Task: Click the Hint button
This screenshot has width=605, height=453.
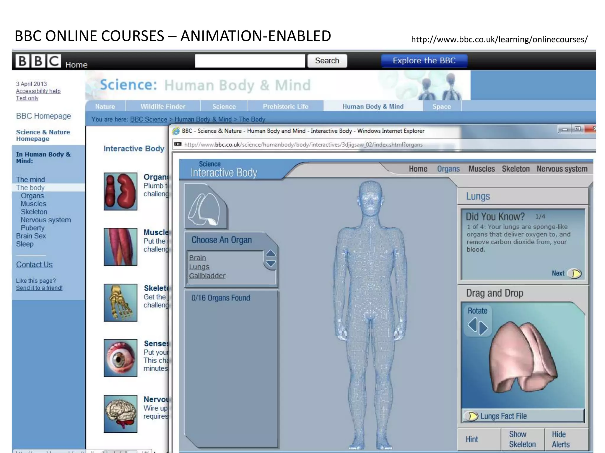Action: click(x=479, y=439)
